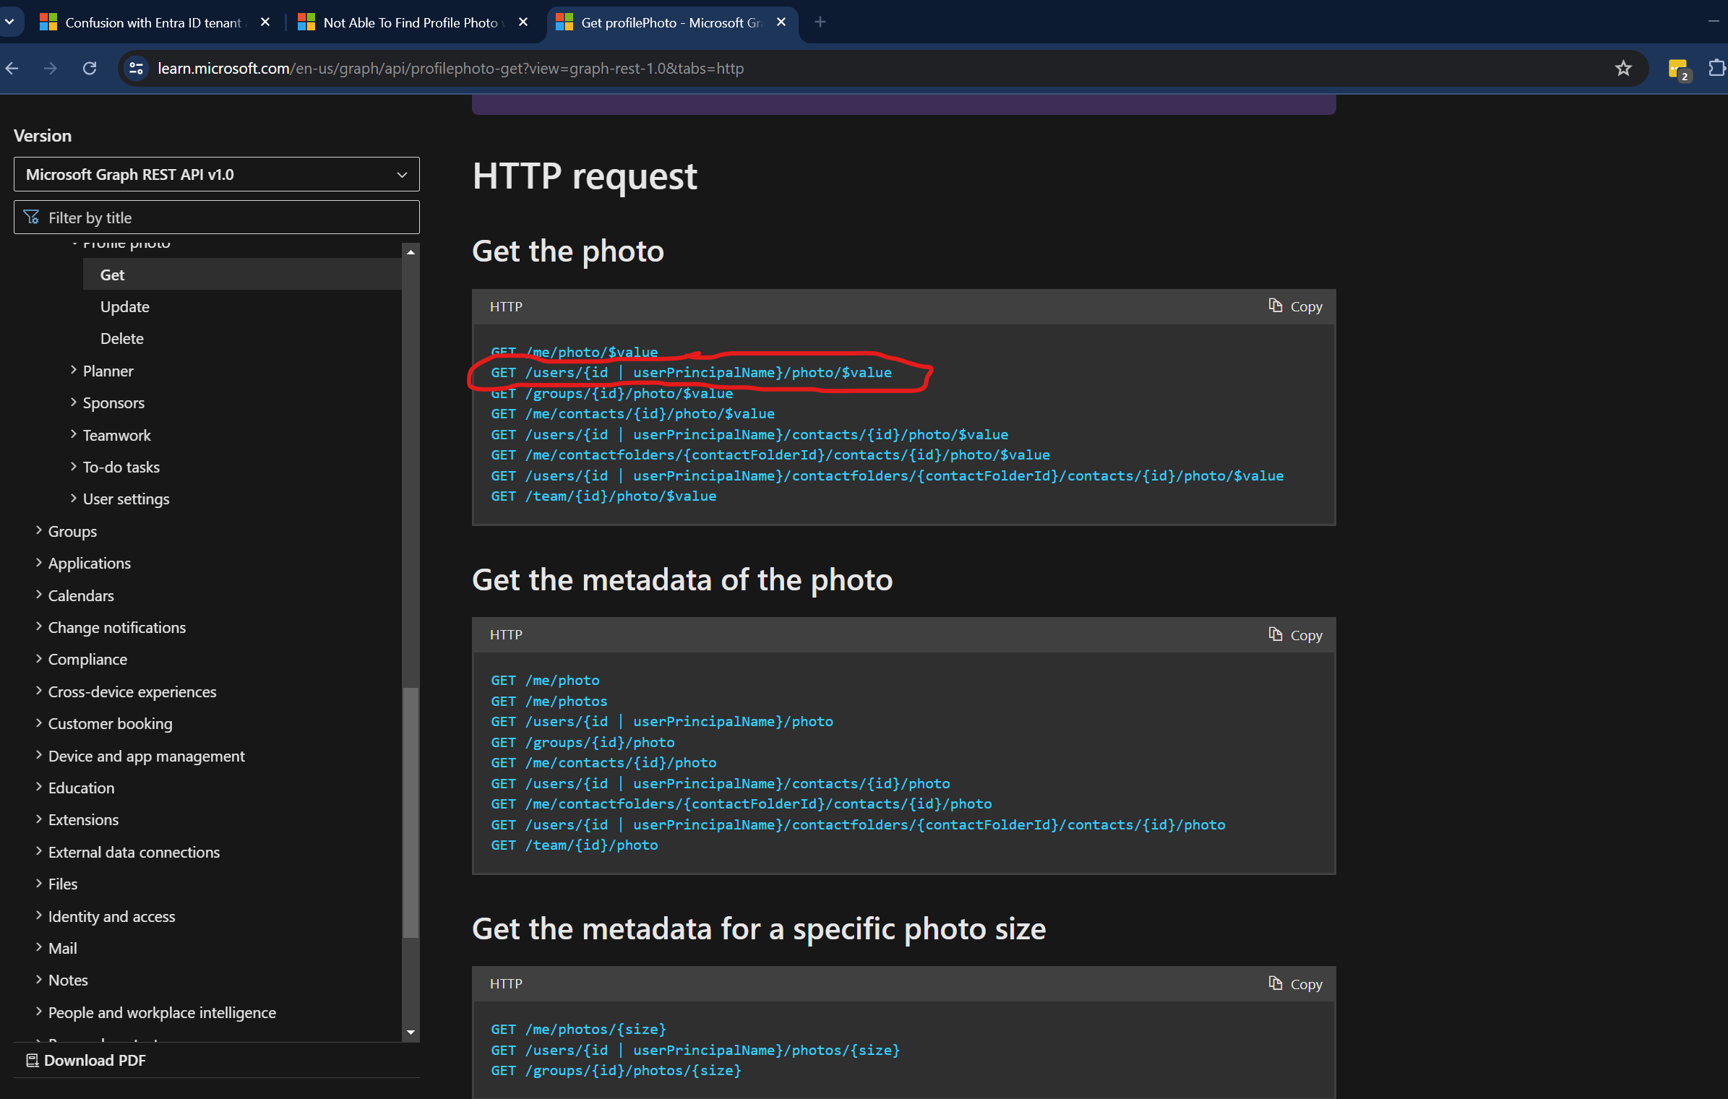This screenshot has height=1099, width=1728.
Task: Expand the Files section
Action: pyautogui.click(x=62, y=884)
